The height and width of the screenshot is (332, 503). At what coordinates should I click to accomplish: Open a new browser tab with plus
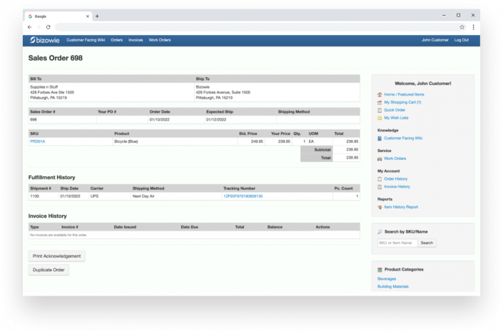97,16
